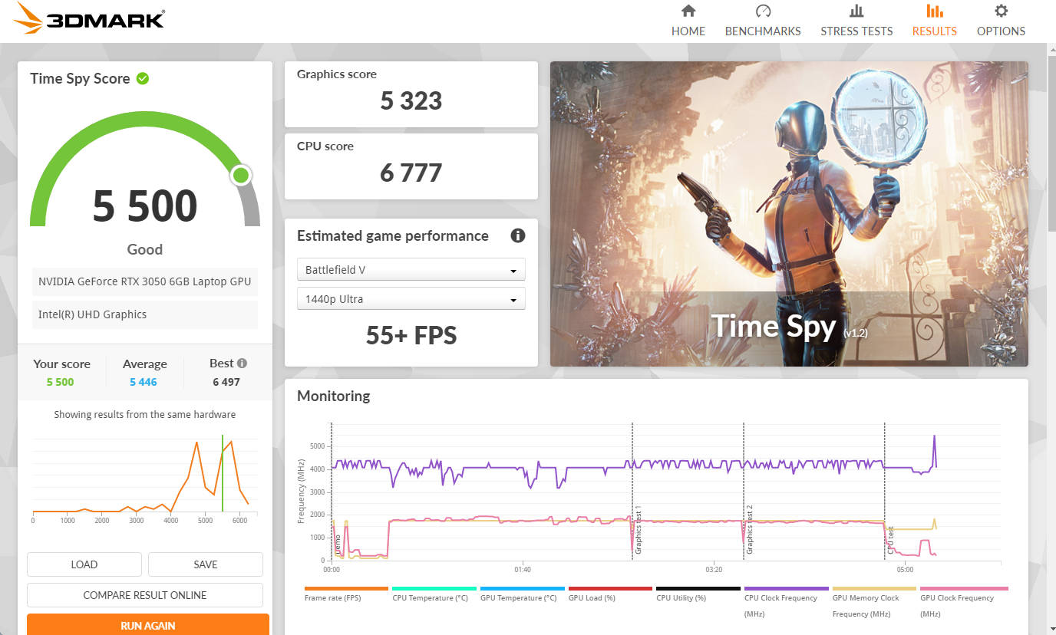Click the green validation checkmark icon
This screenshot has height=635, width=1056.
143,78
